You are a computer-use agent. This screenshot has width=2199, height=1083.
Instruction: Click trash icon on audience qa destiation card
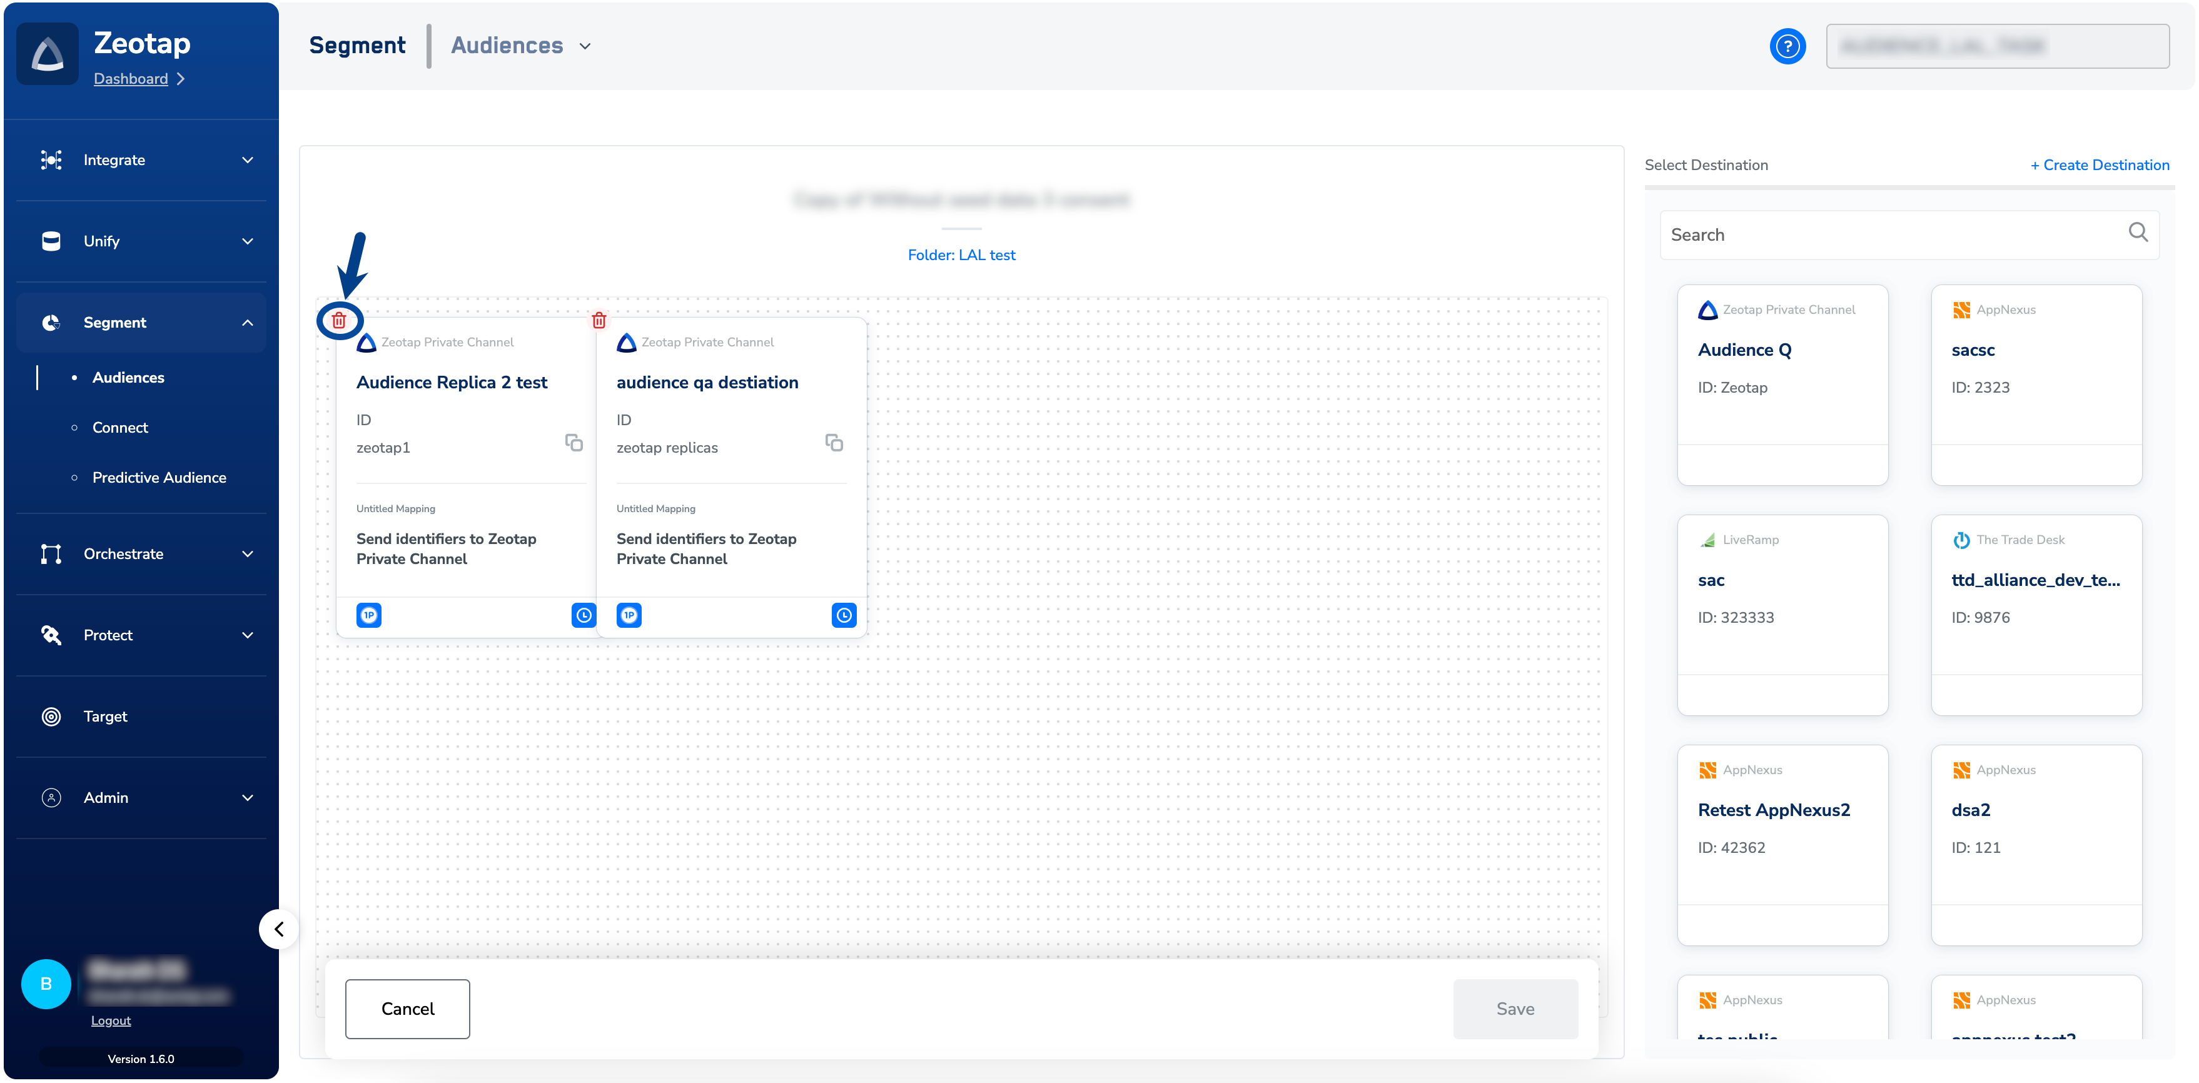click(x=599, y=321)
